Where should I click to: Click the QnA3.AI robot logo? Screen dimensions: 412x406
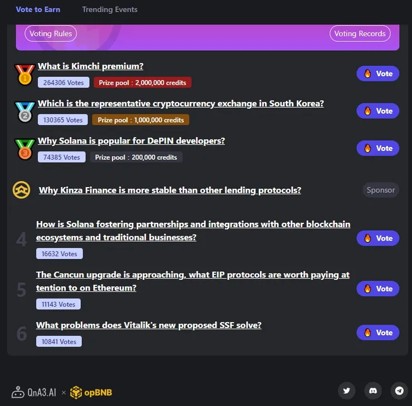click(x=18, y=392)
